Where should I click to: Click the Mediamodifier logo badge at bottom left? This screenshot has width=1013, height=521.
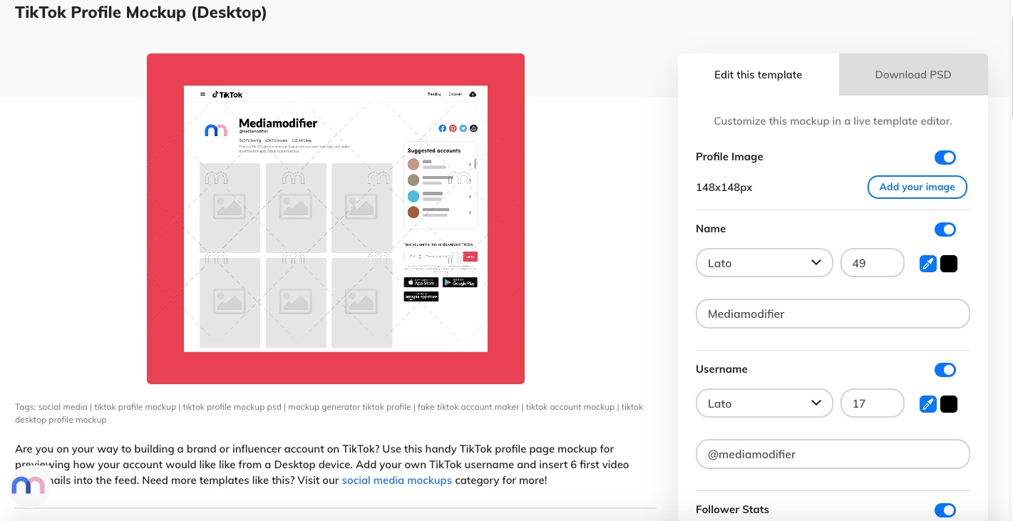tap(29, 487)
